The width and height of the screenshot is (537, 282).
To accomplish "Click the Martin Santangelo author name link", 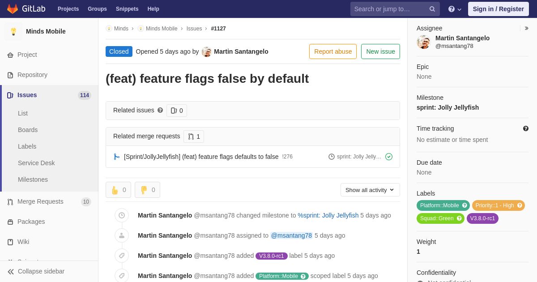I will click(241, 51).
